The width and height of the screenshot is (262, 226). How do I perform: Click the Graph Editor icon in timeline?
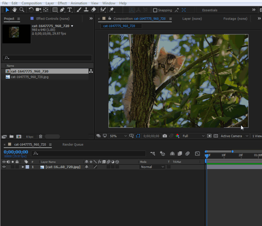click(x=197, y=154)
